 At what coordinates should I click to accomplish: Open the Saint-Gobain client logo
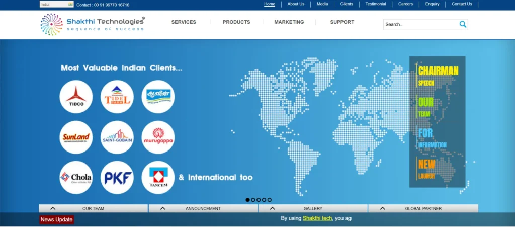point(117,137)
